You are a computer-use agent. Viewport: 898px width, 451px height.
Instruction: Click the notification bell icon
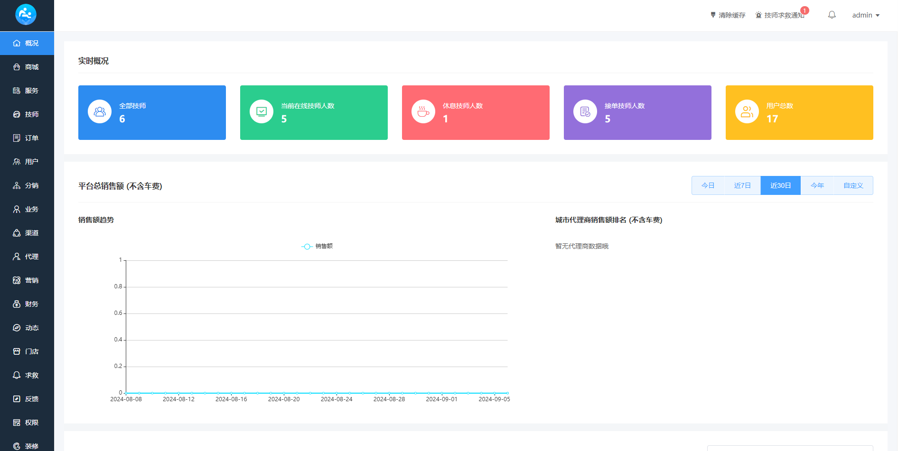pos(832,15)
